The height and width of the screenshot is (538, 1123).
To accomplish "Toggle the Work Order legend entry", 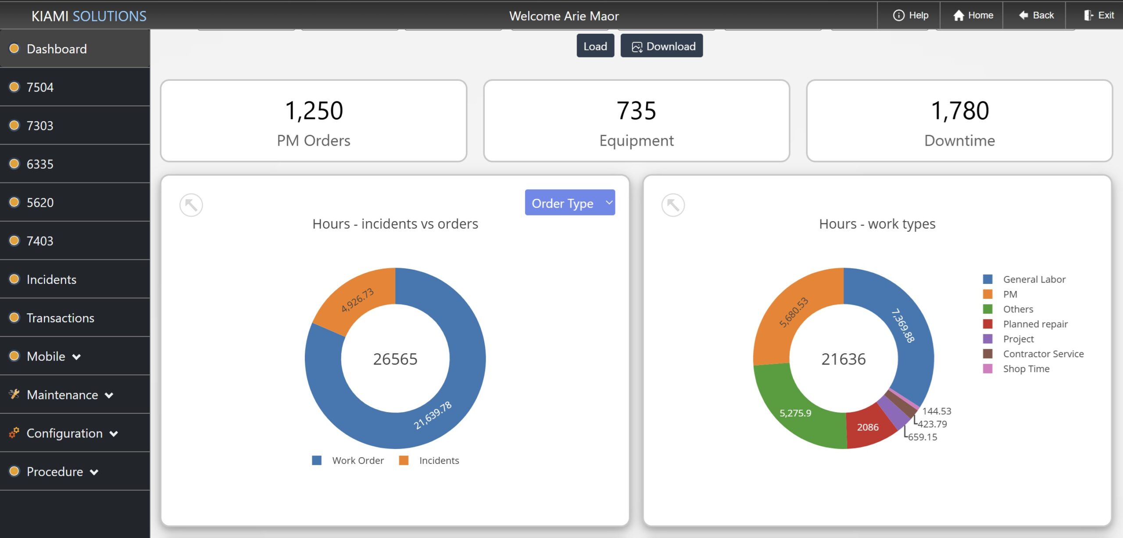I will (348, 460).
